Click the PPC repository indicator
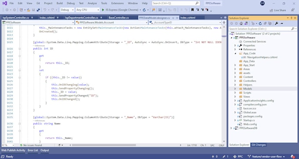The width and height of the screenshot is (299, 159). click(238, 156)
